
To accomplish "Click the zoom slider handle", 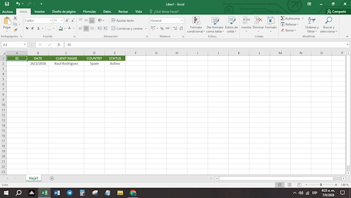I will coord(321,185).
